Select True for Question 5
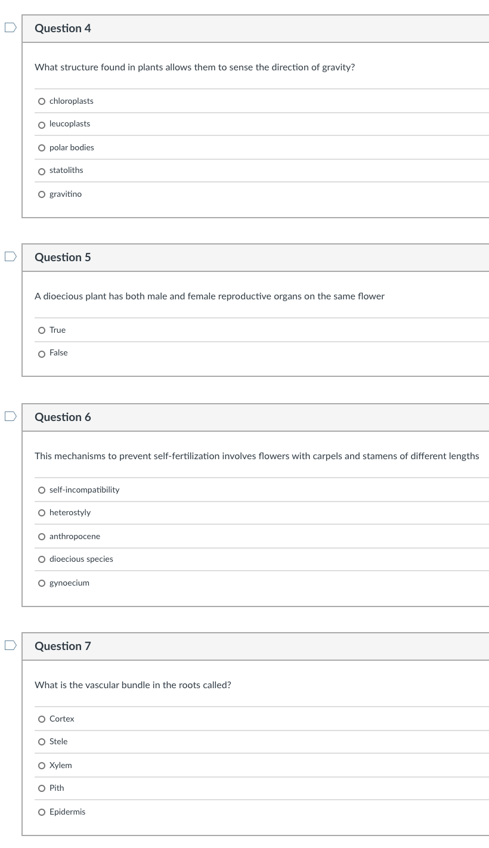This screenshot has width=489, height=848. point(41,330)
